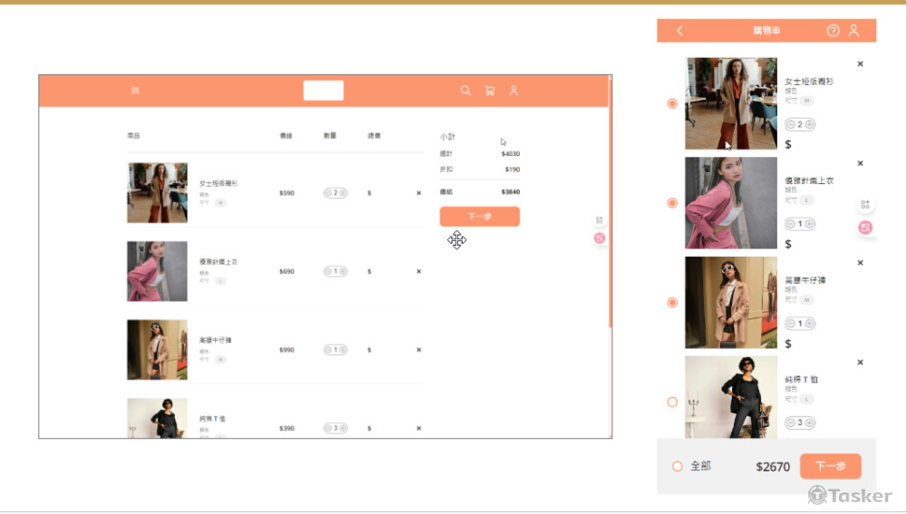The height and width of the screenshot is (514, 907).
Task: Open the hamburger menu in desktop header
Action: click(135, 91)
